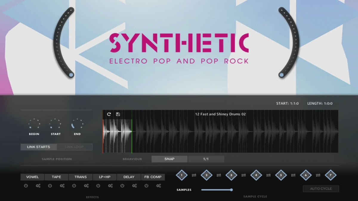Open the SNAP behaviour selector
Screen dimensions: 358x201
[169, 159]
